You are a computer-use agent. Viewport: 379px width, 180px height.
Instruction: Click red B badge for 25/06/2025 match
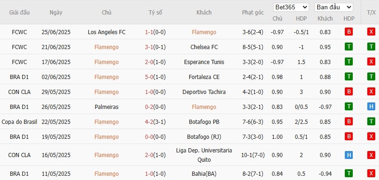tap(349, 32)
